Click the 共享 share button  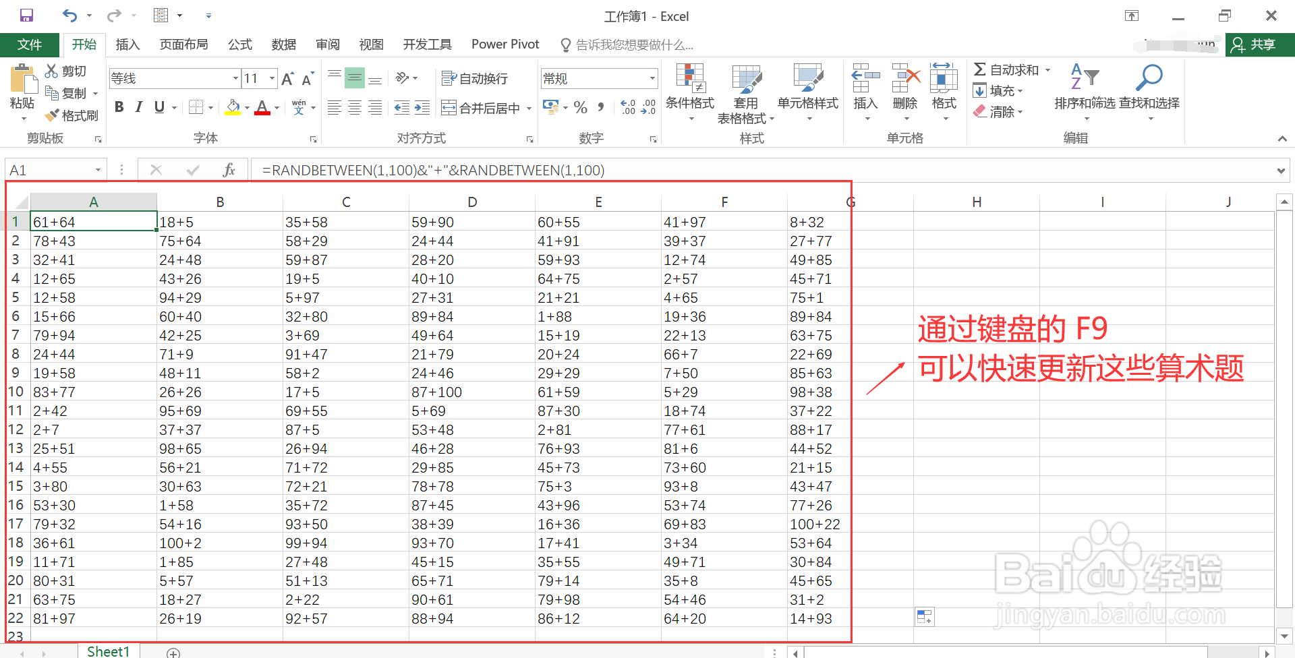point(1259,44)
